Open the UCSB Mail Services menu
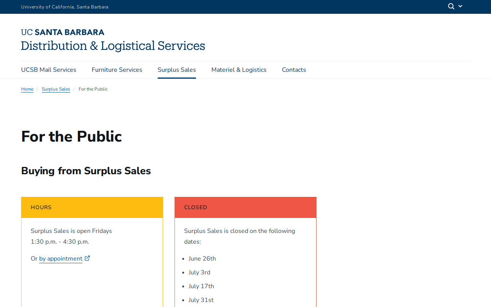The width and height of the screenshot is (491, 307). pyautogui.click(x=49, y=70)
